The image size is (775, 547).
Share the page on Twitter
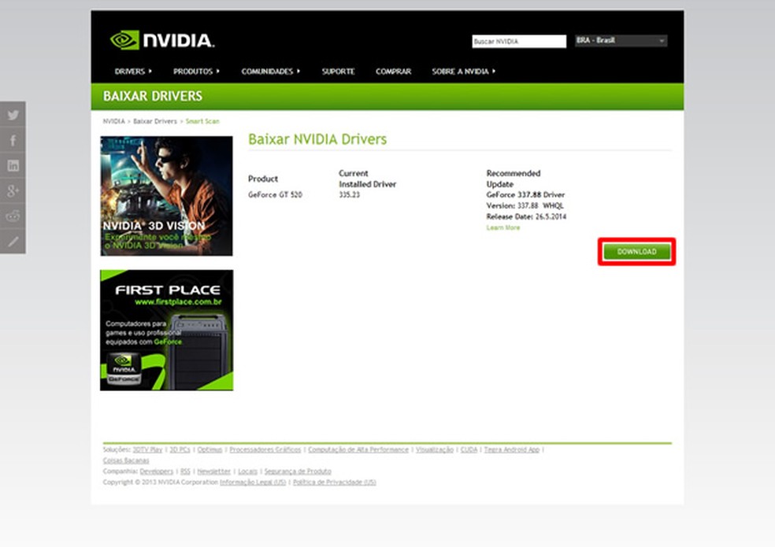[13, 115]
